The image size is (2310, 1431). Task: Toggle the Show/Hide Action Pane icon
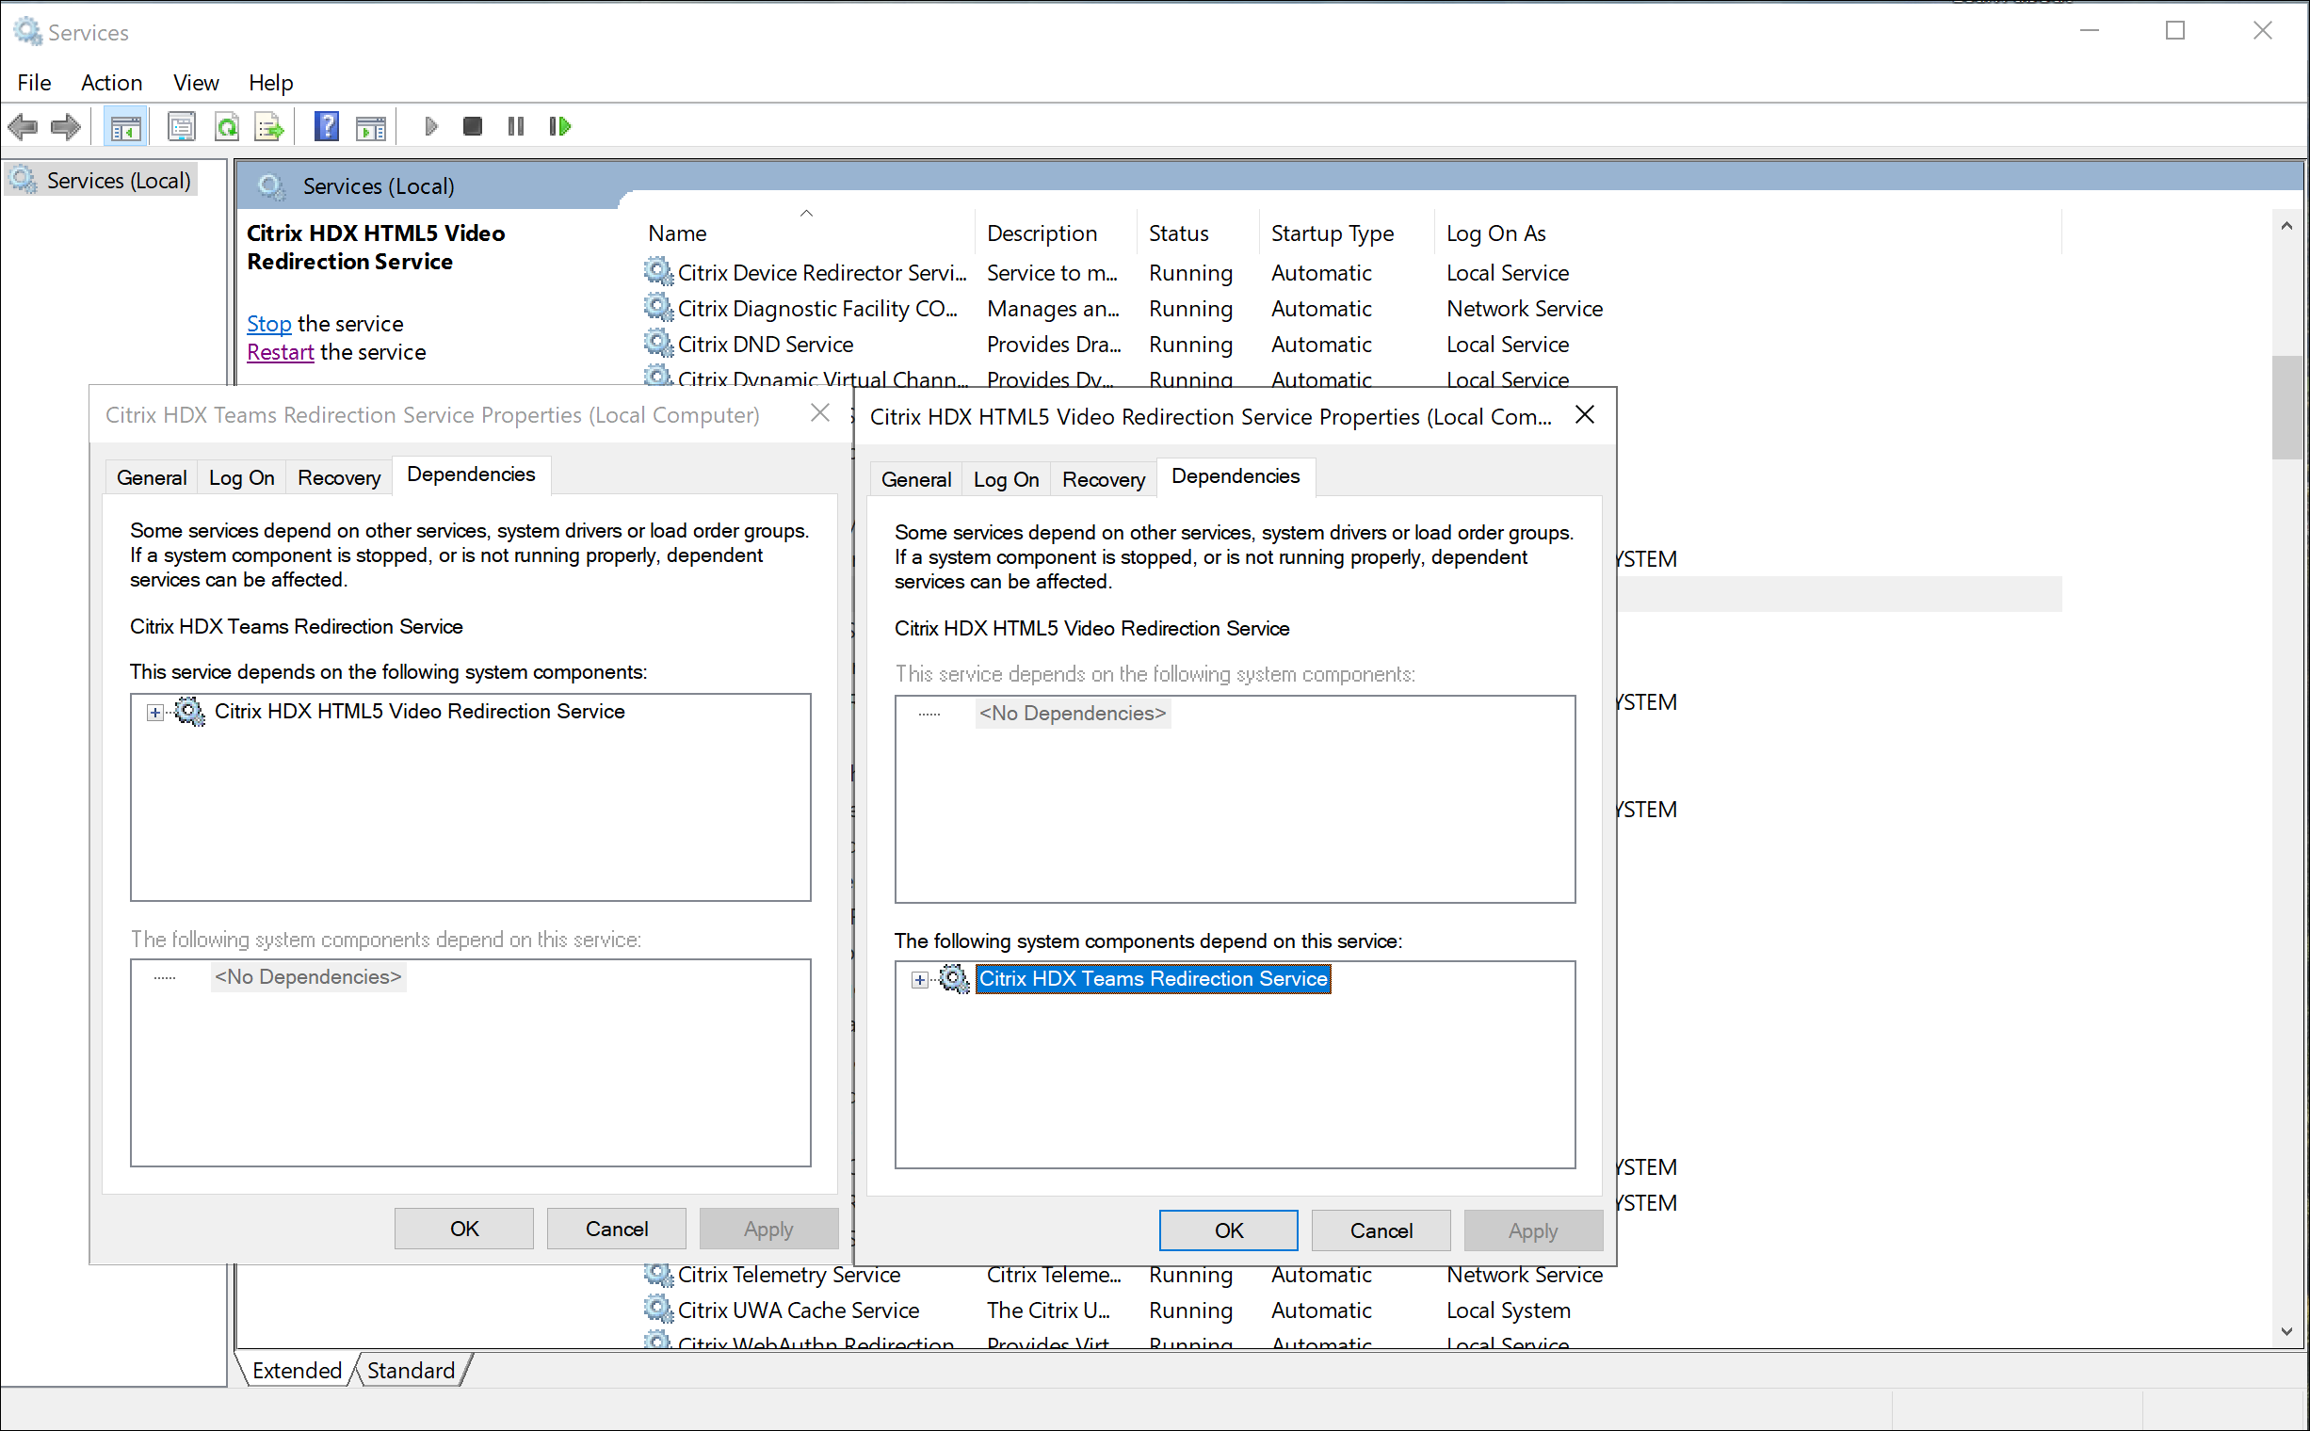pos(371,126)
